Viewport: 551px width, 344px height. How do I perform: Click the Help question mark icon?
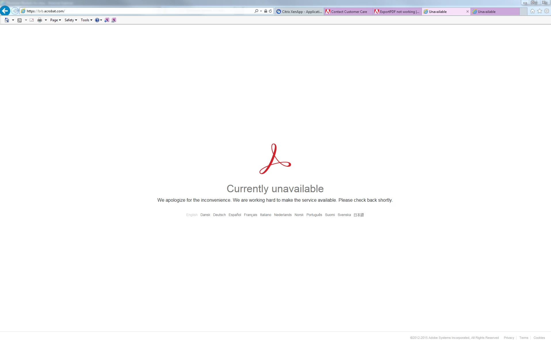97,20
